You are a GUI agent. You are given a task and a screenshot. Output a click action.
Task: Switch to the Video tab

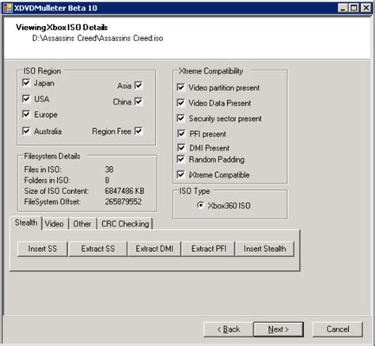pyautogui.click(x=55, y=224)
